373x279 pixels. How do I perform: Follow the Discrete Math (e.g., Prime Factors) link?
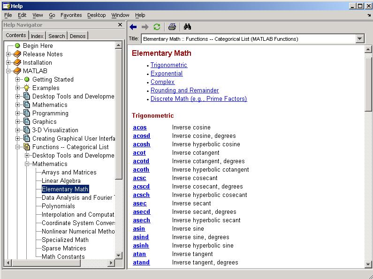(x=199, y=98)
